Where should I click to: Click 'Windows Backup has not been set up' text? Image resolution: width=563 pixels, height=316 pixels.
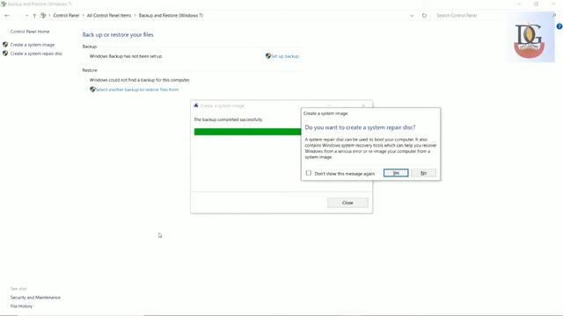click(x=126, y=56)
